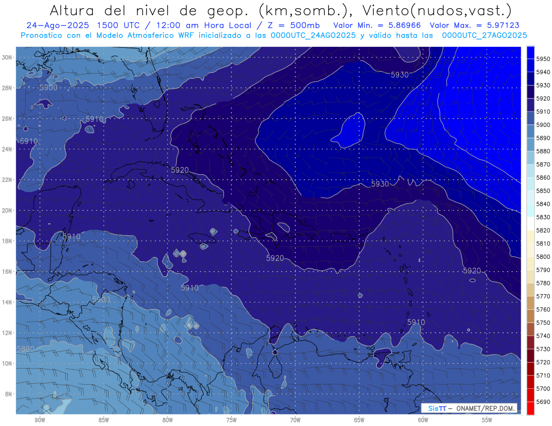The height and width of the screenshot is (426, 552).
Task: Click the 5950 color scale label
Action: pyautogui.click(x=543, y=59)
